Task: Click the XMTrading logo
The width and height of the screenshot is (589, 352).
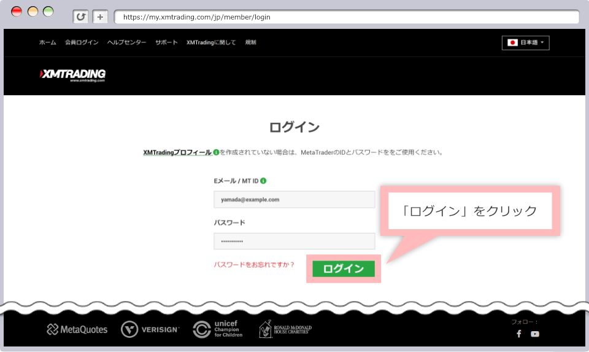Action: click(72, 75)
